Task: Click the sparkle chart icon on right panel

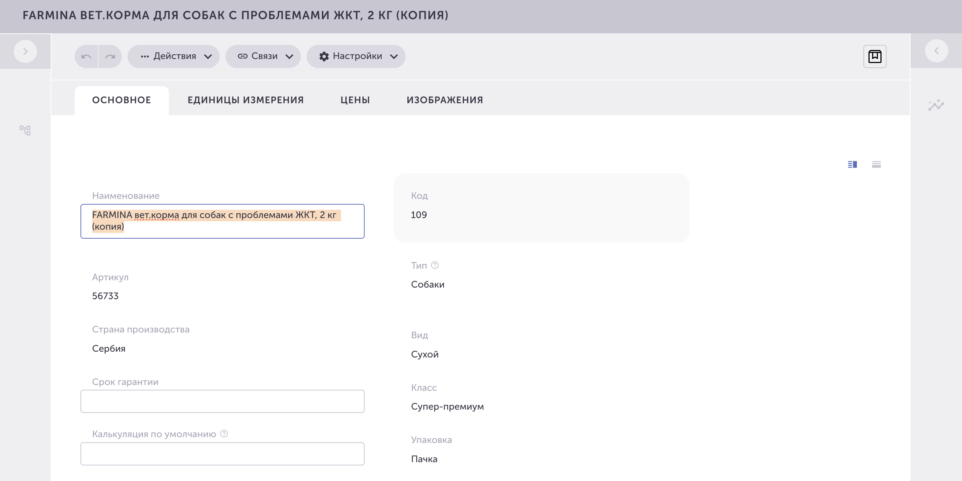Action: point(936,105)
